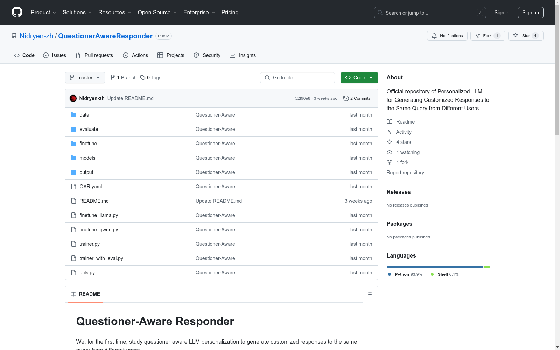This screenshot has width=560, height=350.
Task: Click the Activity pulse icon in About
Action: [x=390, y=132]
